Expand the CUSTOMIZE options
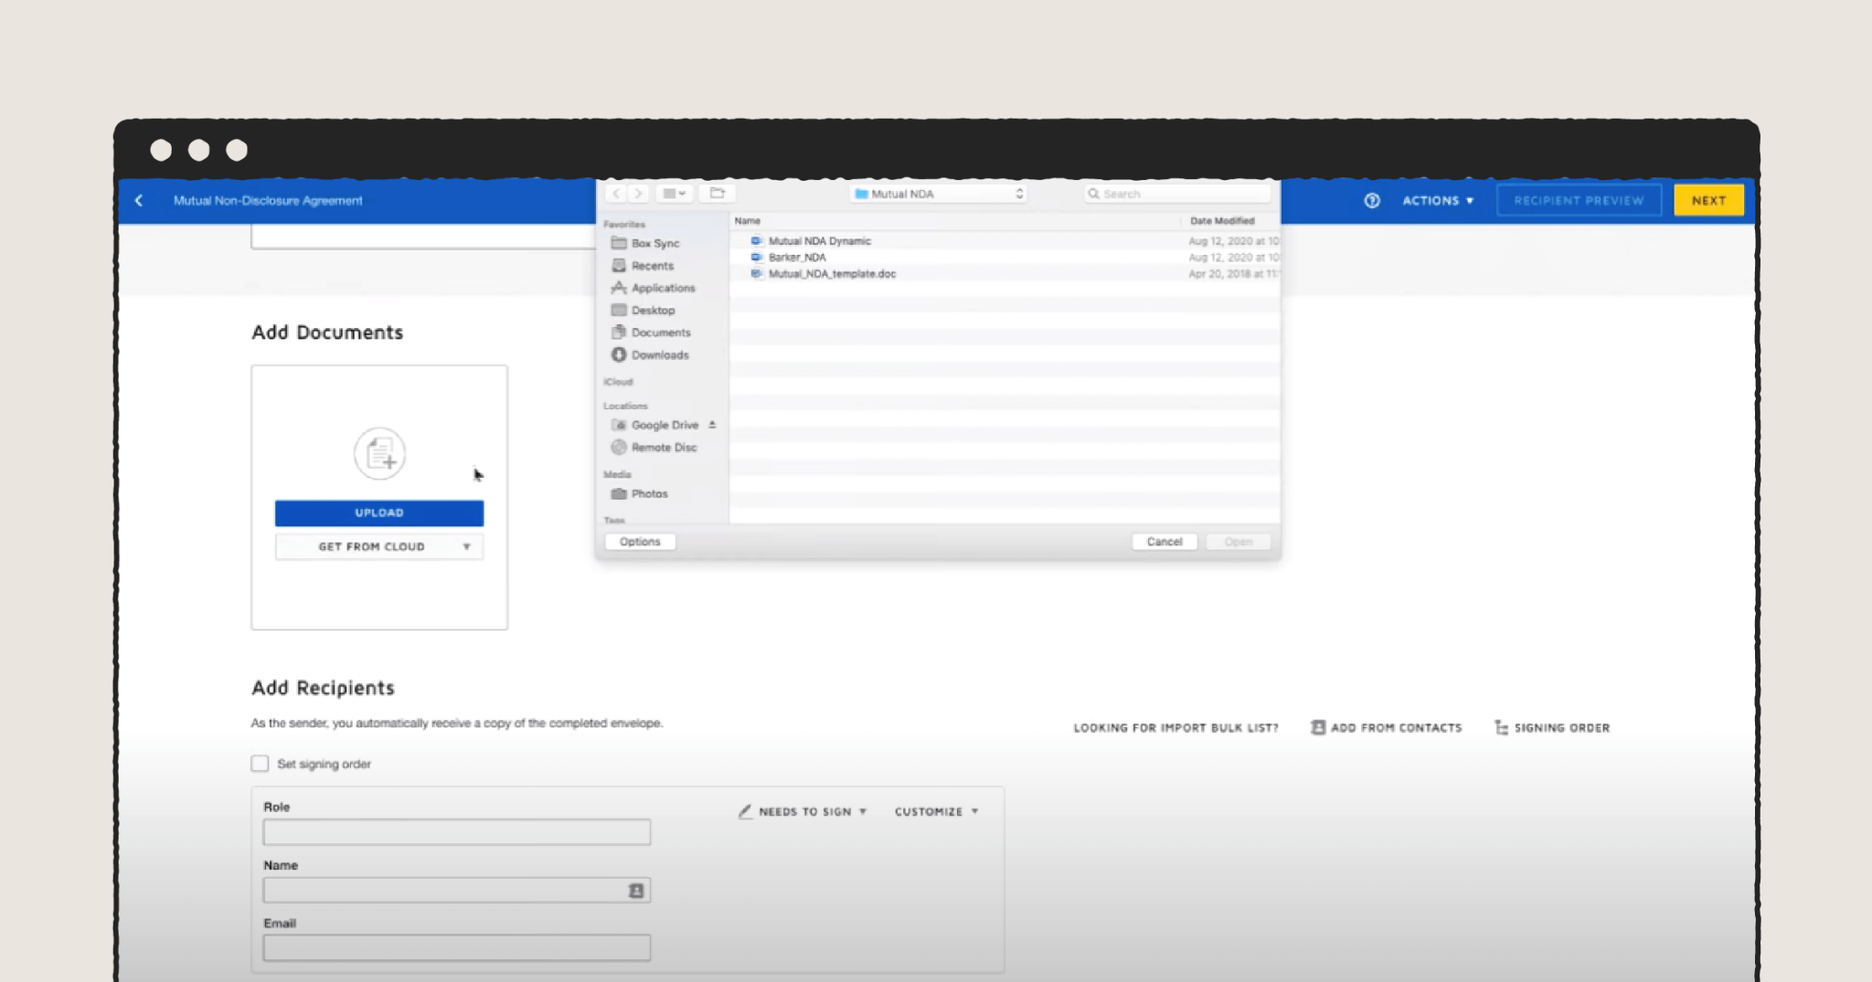Image resolution: width=1872 pixels, height=982 pixels. (x=935, y=811)
